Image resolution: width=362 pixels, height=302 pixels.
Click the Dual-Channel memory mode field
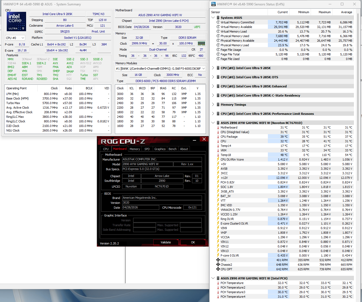point(158,49)
